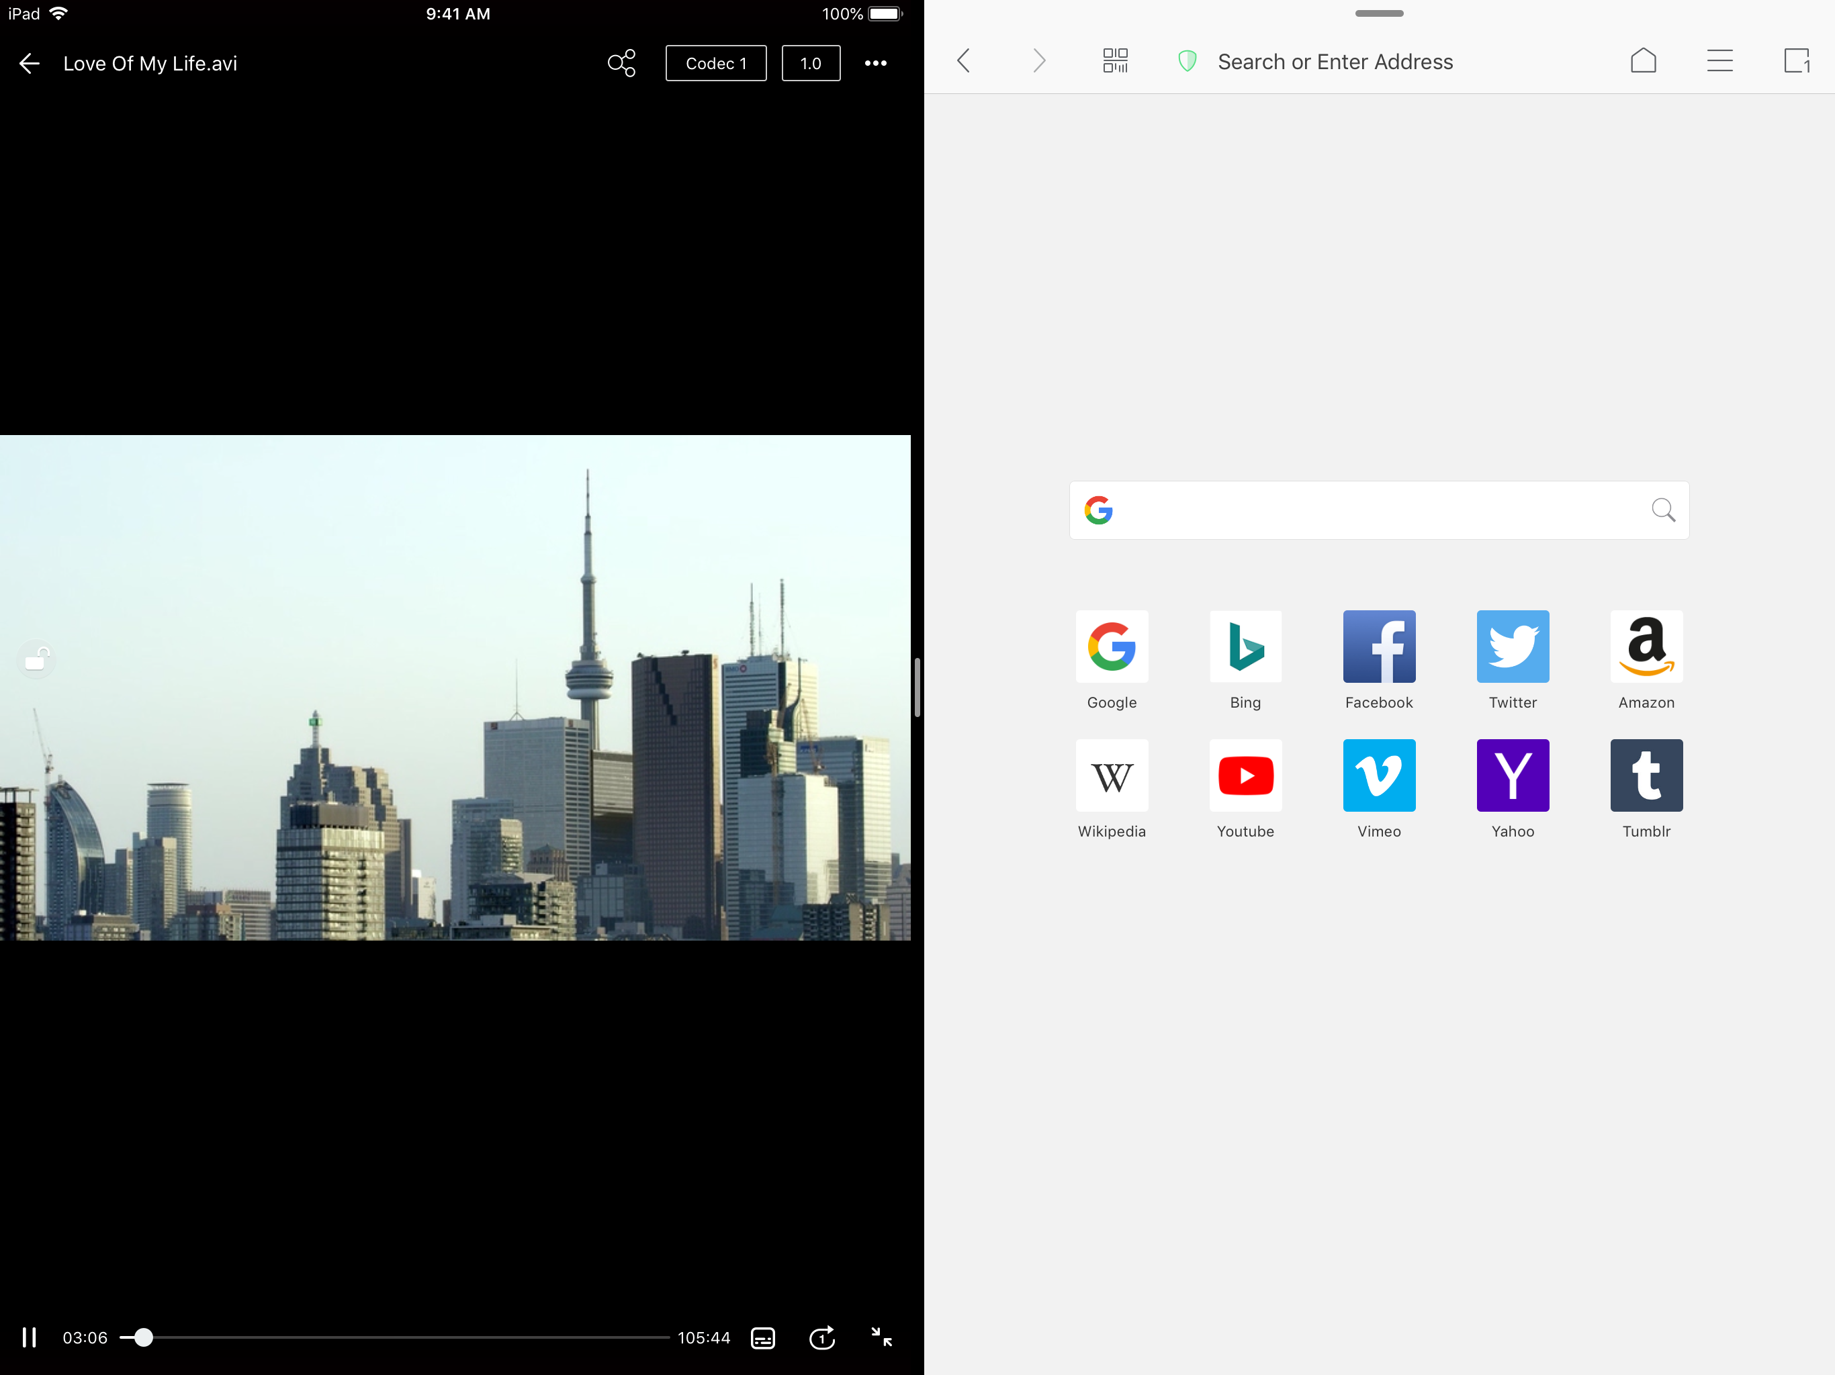Screen dimensions: 1835x1375
Task: Tap the green shield privacy icon
Action: coord(1187,61)
